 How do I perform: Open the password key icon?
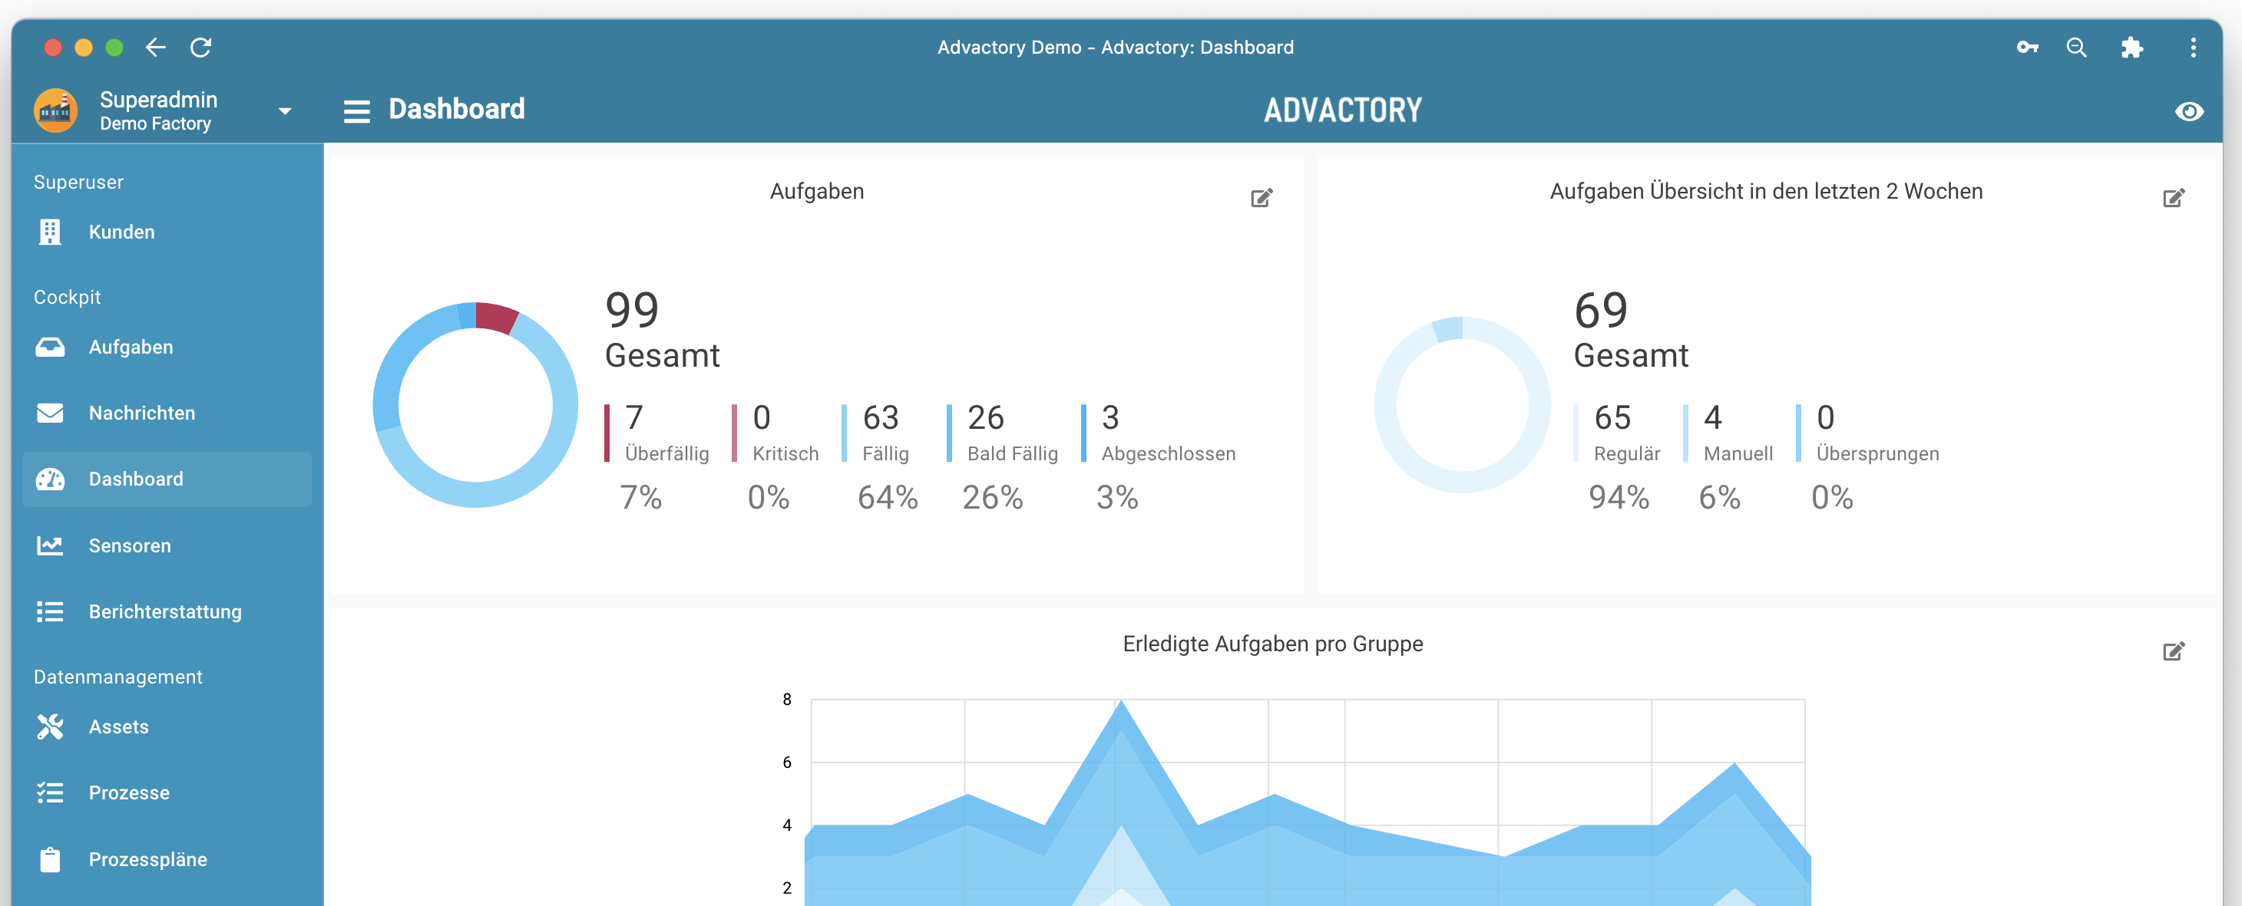[2027, 47]
